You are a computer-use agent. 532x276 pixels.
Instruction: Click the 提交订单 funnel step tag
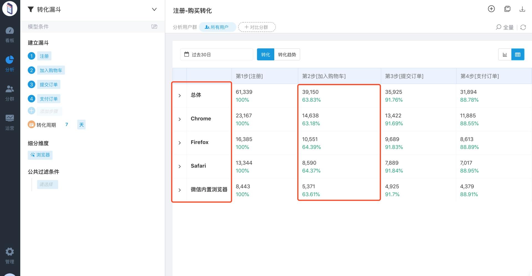(x=48, y=84)
